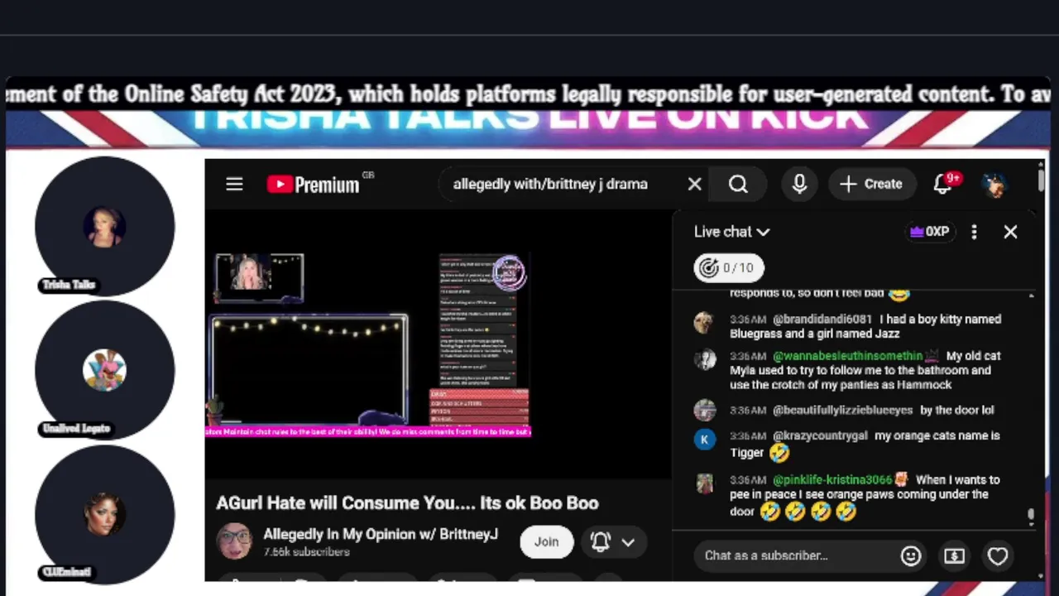Click '7.66k subscribers' text
This screenshot has width=1059, height=596.
pos(306,551)
